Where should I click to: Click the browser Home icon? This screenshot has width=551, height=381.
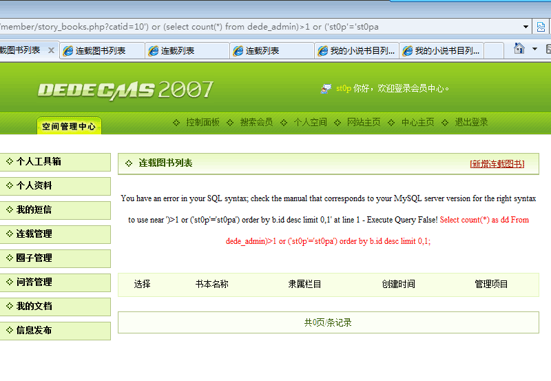(519, 48)
